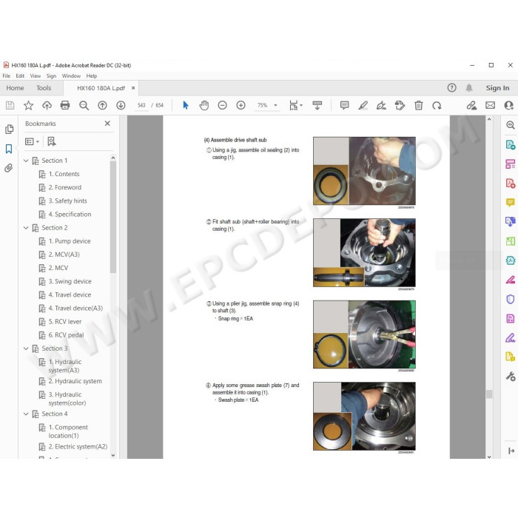Click the Delete trash icon
This screenshot has height=518, width=518.
pyautogui.click(x=419, y=105)
